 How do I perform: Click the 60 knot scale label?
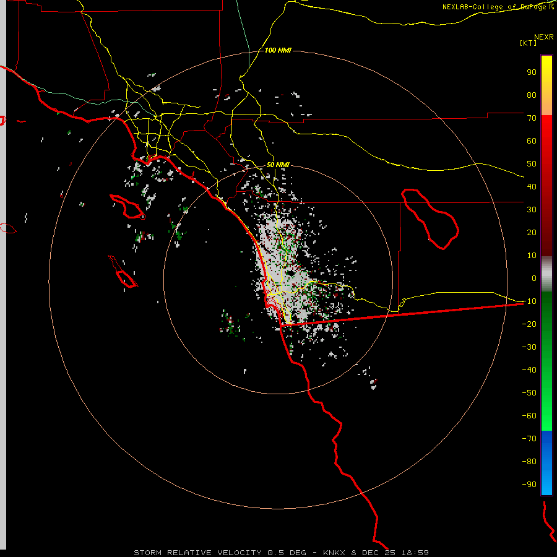pos(532,140)
